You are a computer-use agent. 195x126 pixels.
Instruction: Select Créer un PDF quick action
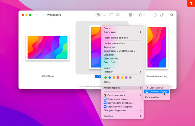pyautogui.click(x=156, y=88)
